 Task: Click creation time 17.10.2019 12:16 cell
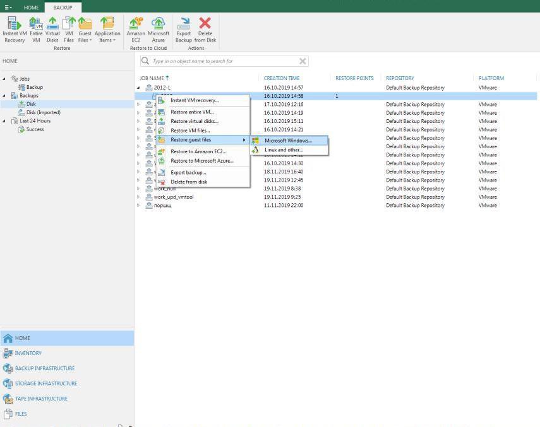click(x=284, y=105)
